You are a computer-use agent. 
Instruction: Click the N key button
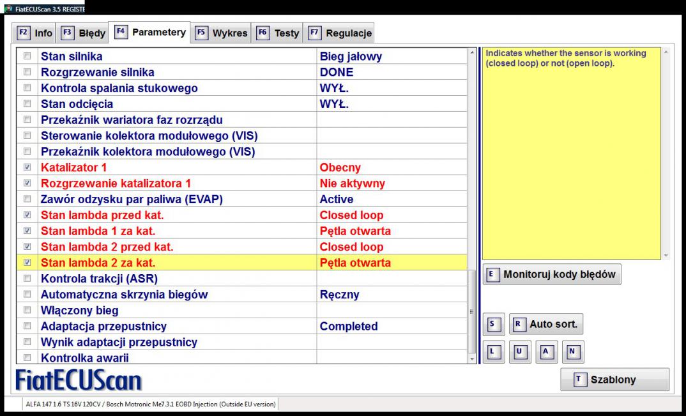(x=573, y=351)
